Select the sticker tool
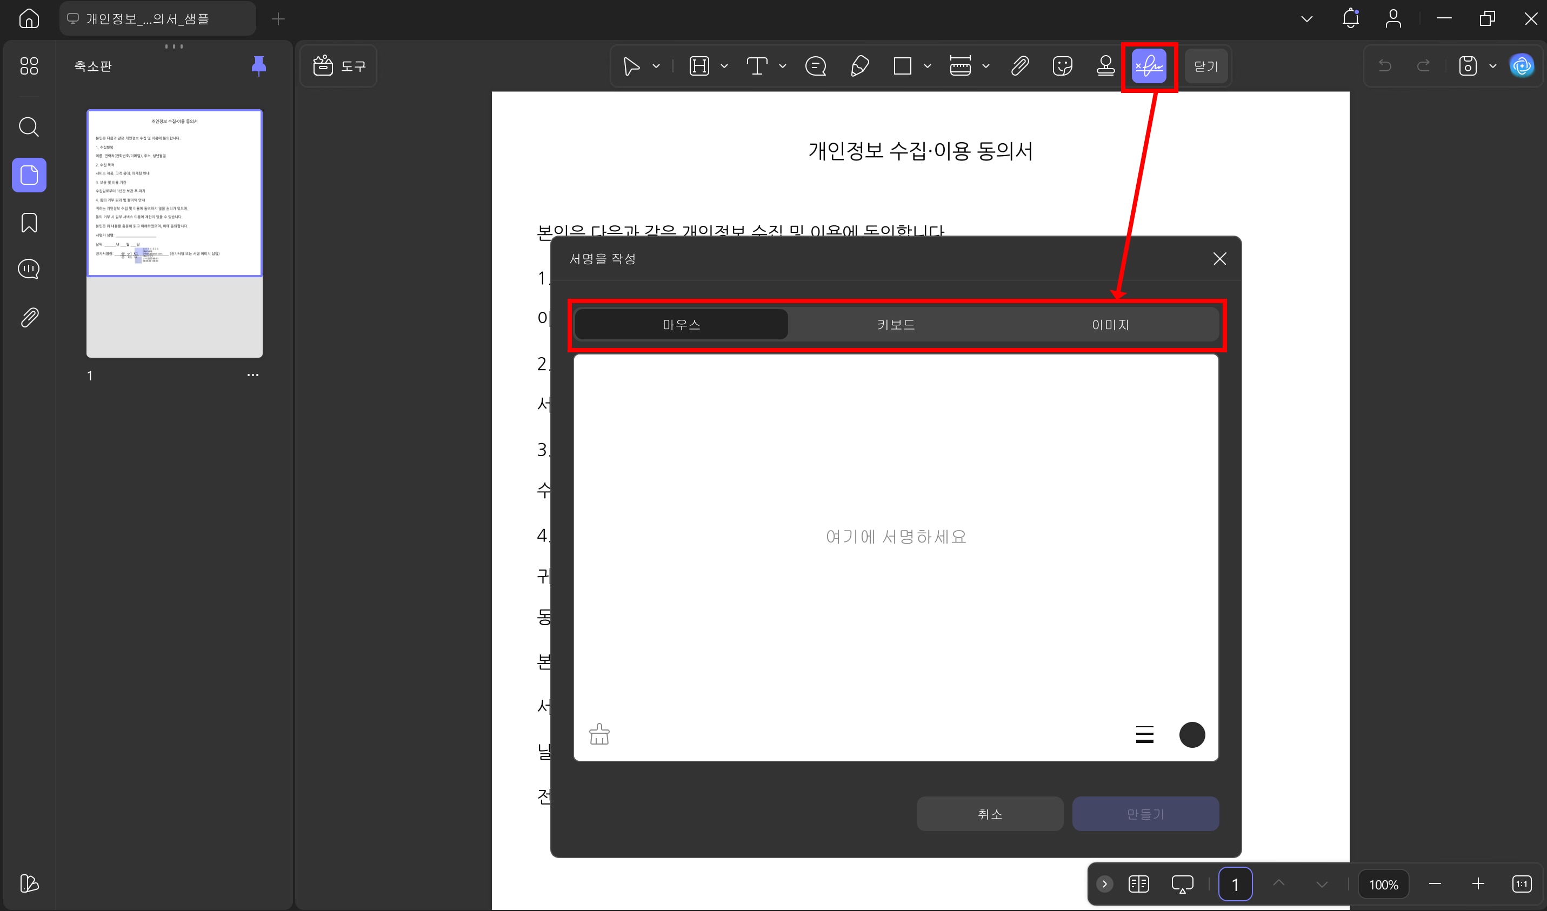The image size is (1547, 911). [1063, 66]
